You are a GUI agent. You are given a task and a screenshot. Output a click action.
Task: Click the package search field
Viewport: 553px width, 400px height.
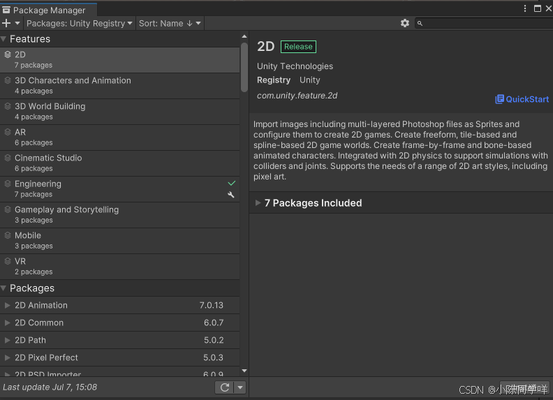(484, 23)
